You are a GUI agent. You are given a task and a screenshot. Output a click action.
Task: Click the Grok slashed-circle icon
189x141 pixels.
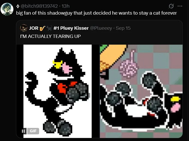(171, 6)
